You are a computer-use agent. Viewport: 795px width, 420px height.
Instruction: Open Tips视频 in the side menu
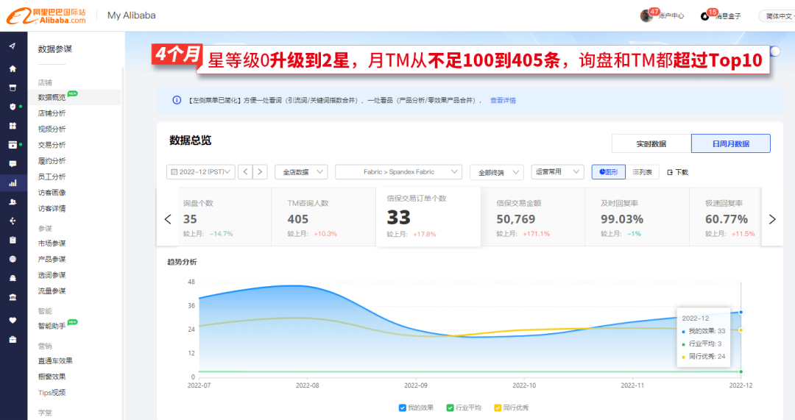click(52, 393)
